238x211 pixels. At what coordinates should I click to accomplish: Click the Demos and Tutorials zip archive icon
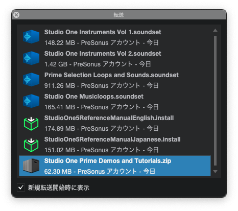pos(31,166)
